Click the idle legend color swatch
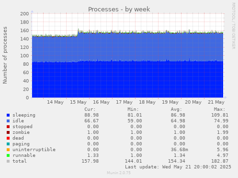 (8, 121)
